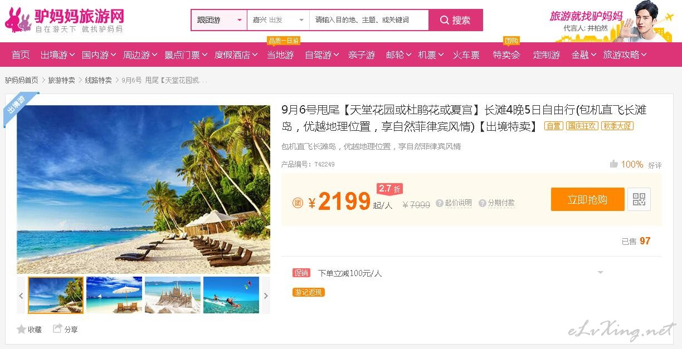Click the magnifier search icon
This screenshot has width=682, height=349.
click(444, 20)
